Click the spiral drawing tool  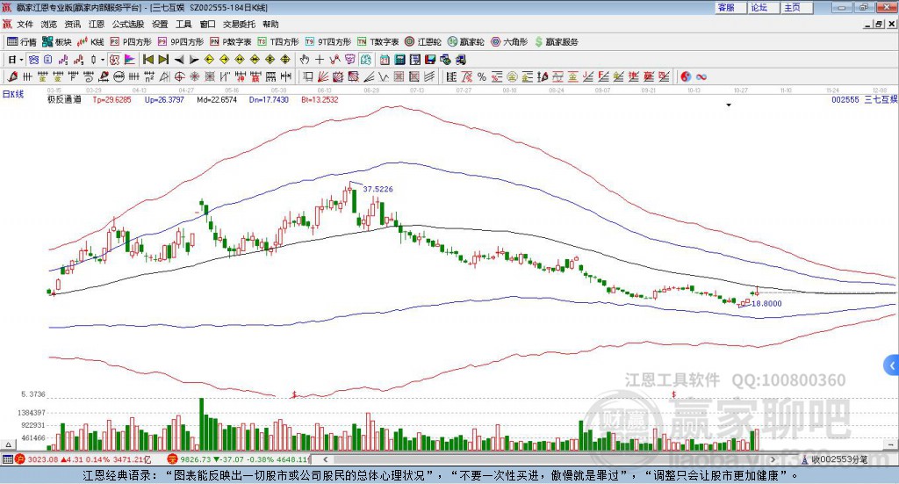click(89, 76)
